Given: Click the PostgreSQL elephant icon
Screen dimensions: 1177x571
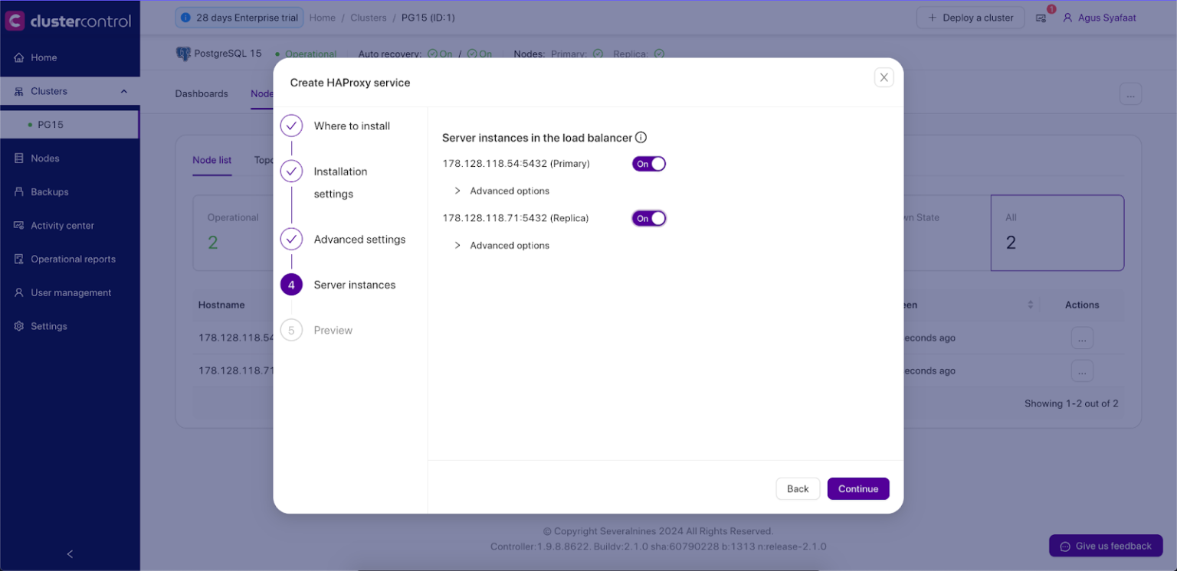Looking at the screenshot, I should tap(183, 54).
